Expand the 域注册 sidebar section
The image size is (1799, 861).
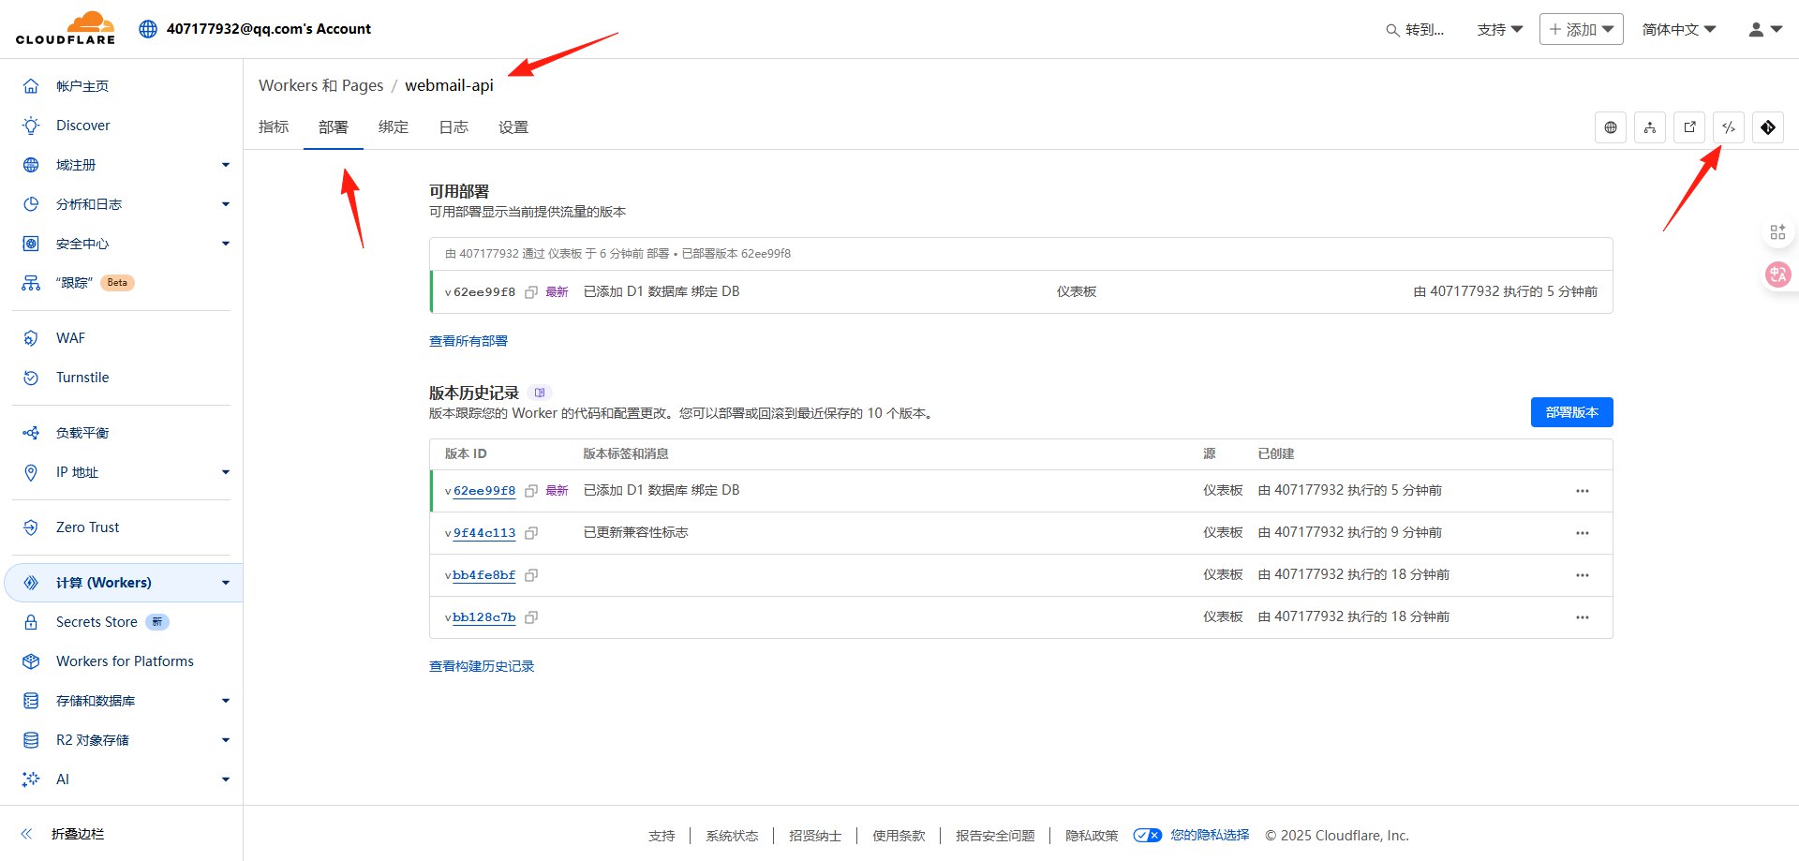225,164
